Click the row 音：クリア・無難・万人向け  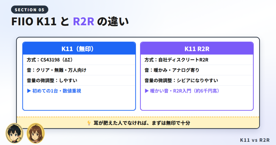[79, 70]
